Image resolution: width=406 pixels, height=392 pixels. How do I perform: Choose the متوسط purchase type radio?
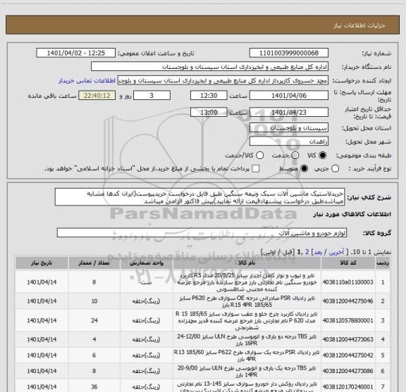[x=304, y=169]
